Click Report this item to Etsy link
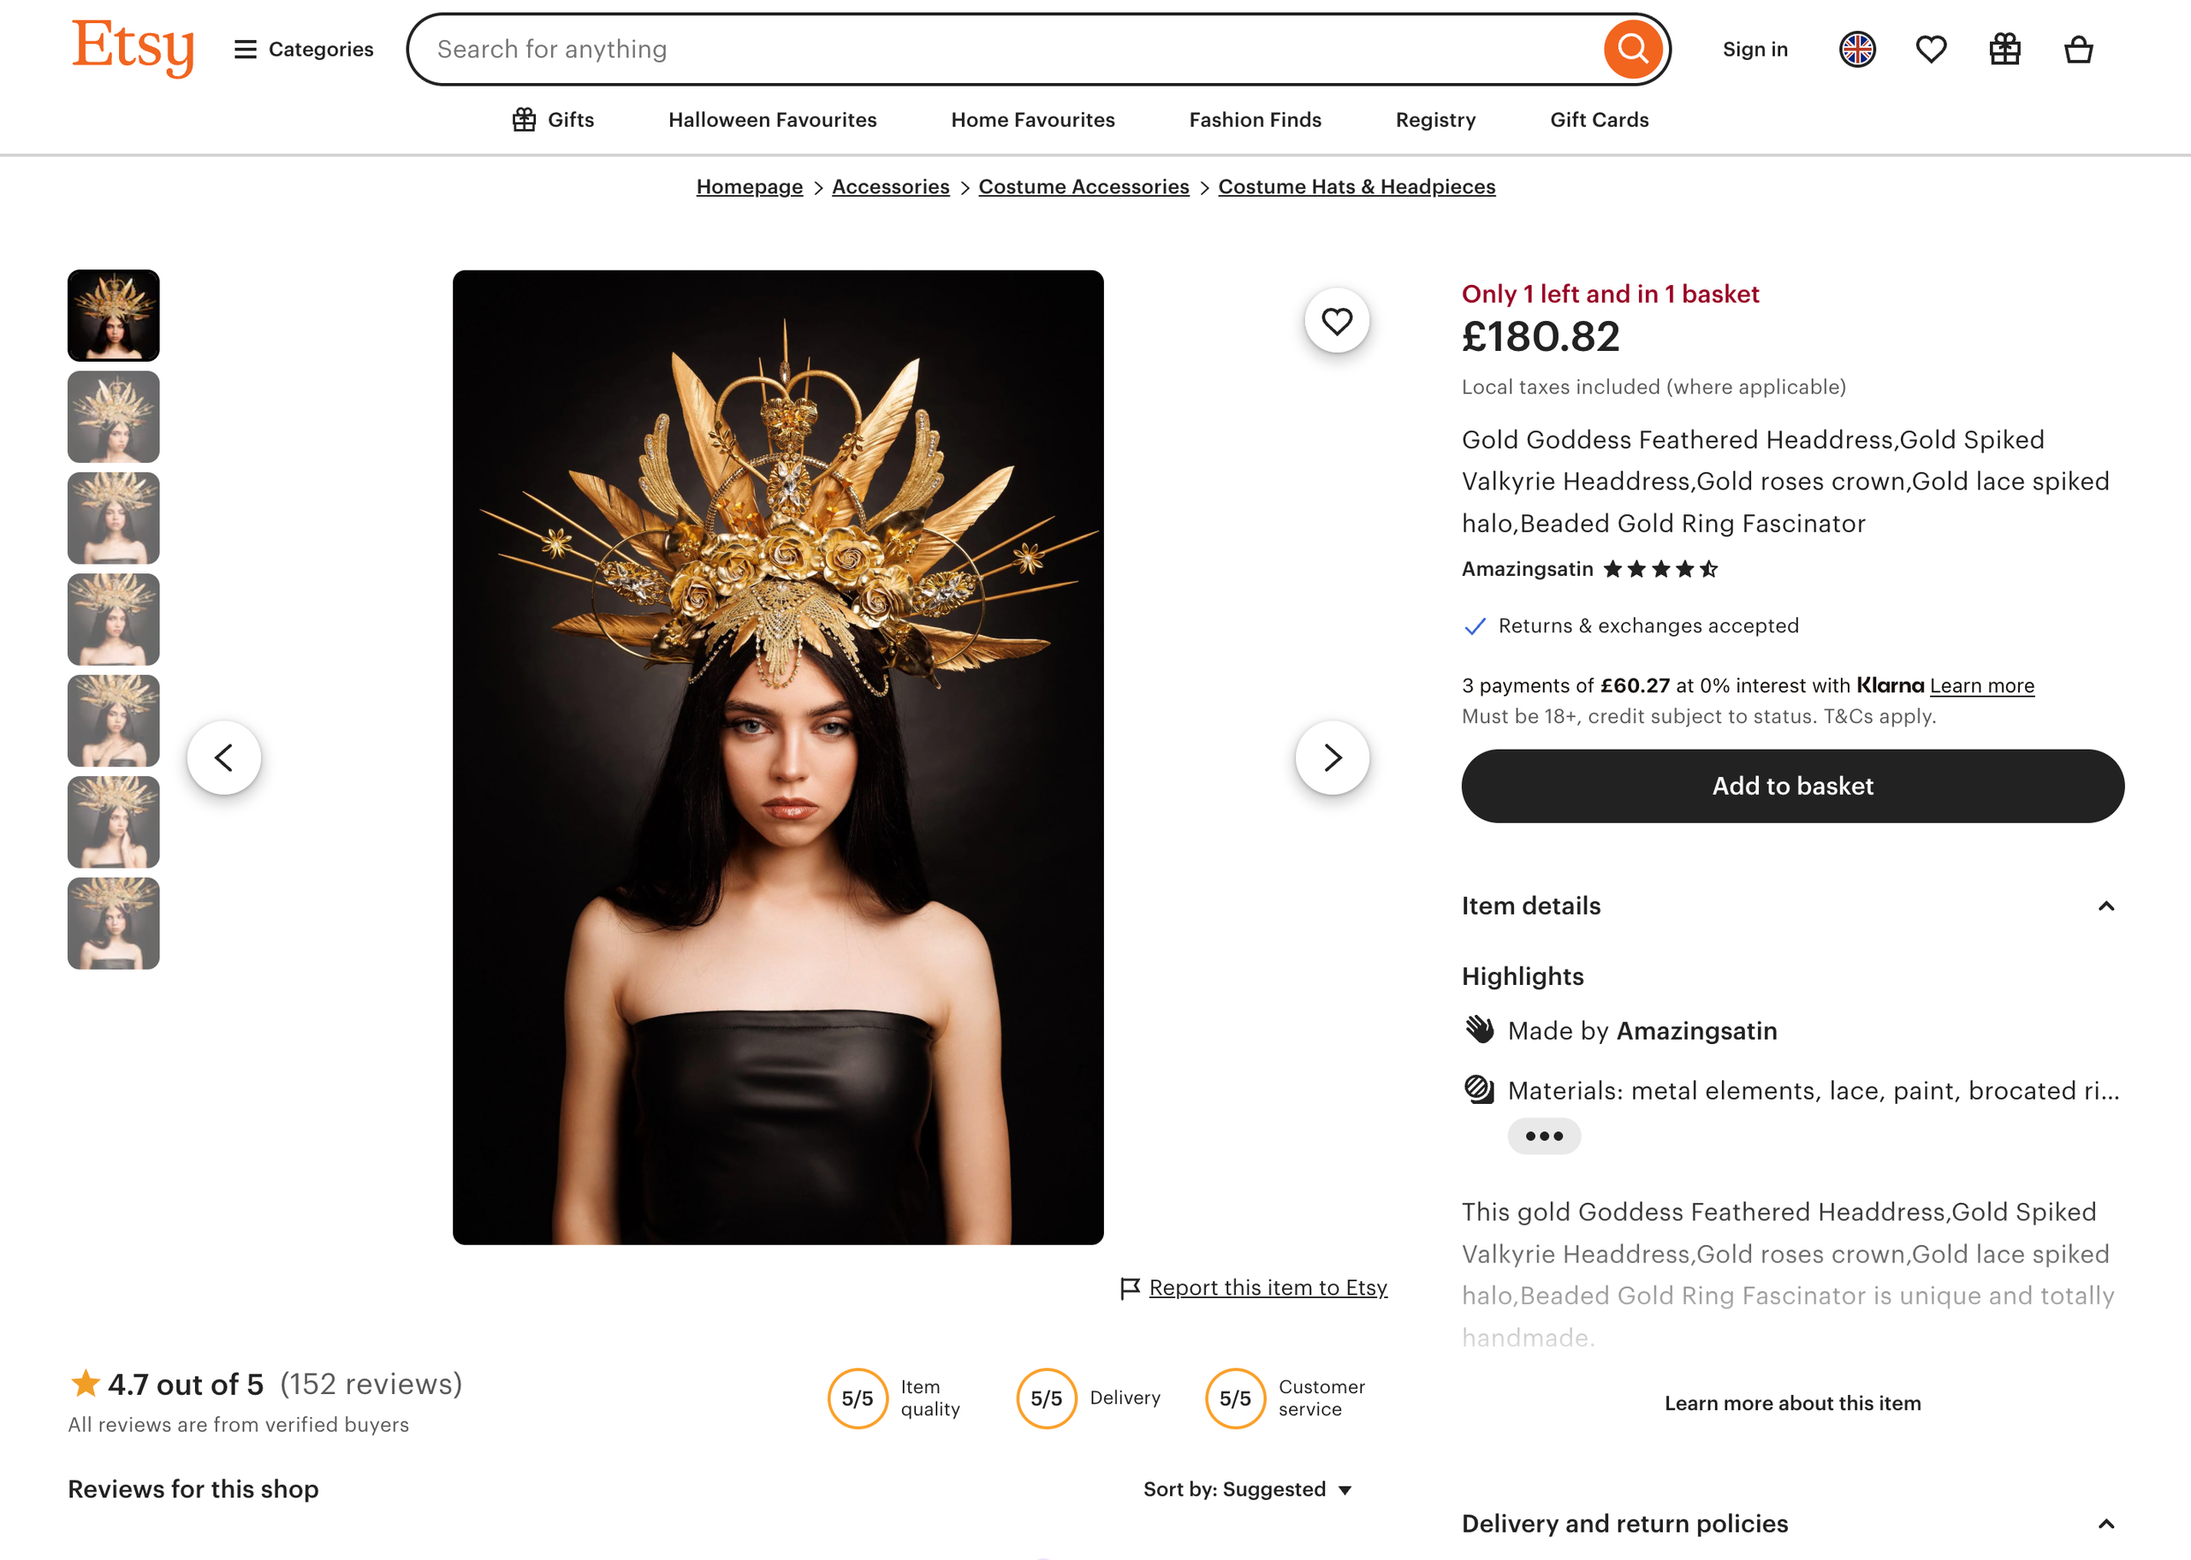 pyautogui.click(x=1267, y=1287)
